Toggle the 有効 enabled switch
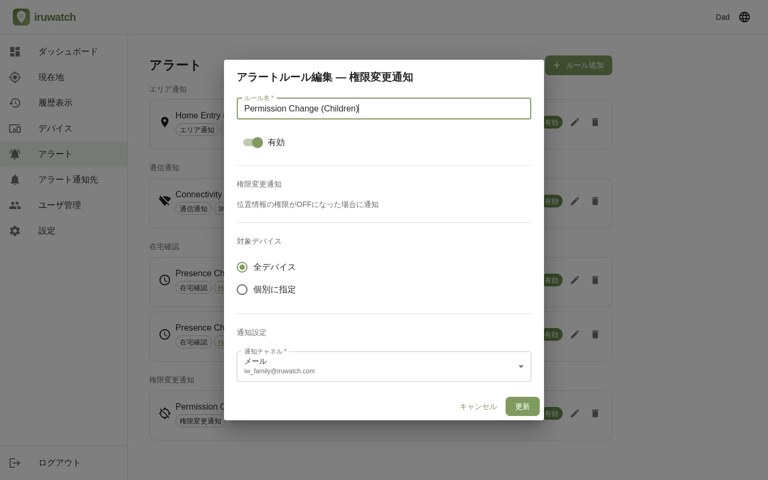 point(253,142)
